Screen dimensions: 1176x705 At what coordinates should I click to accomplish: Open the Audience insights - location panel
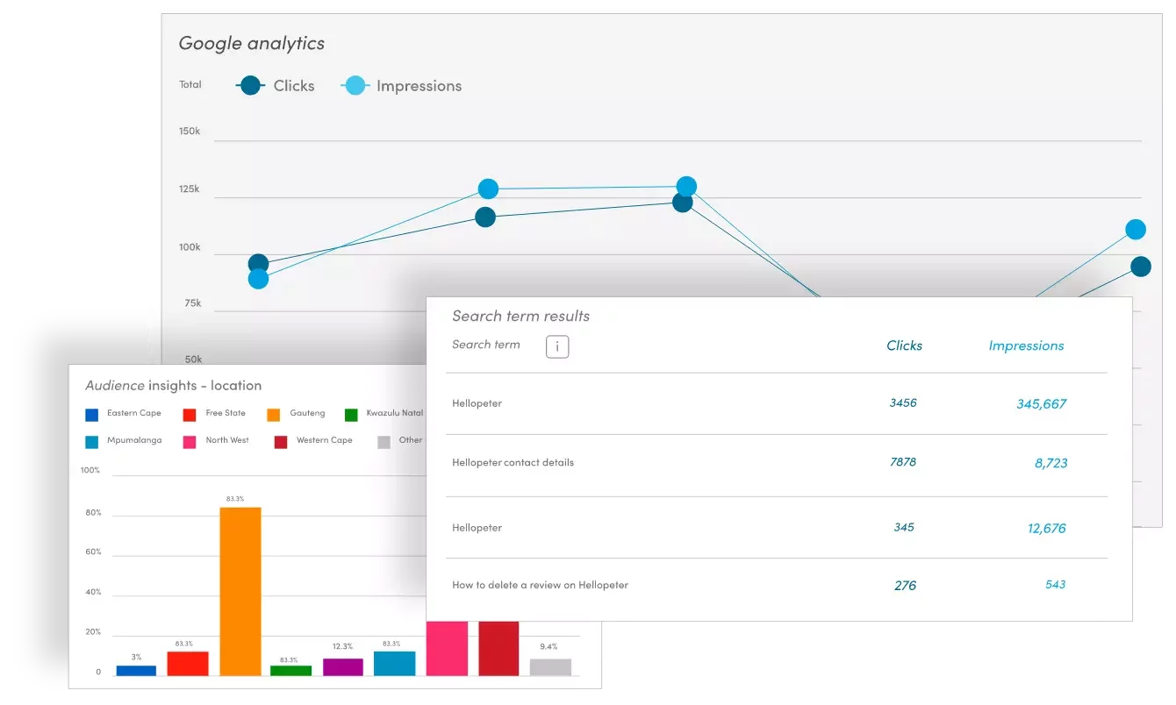pos(173,385)
